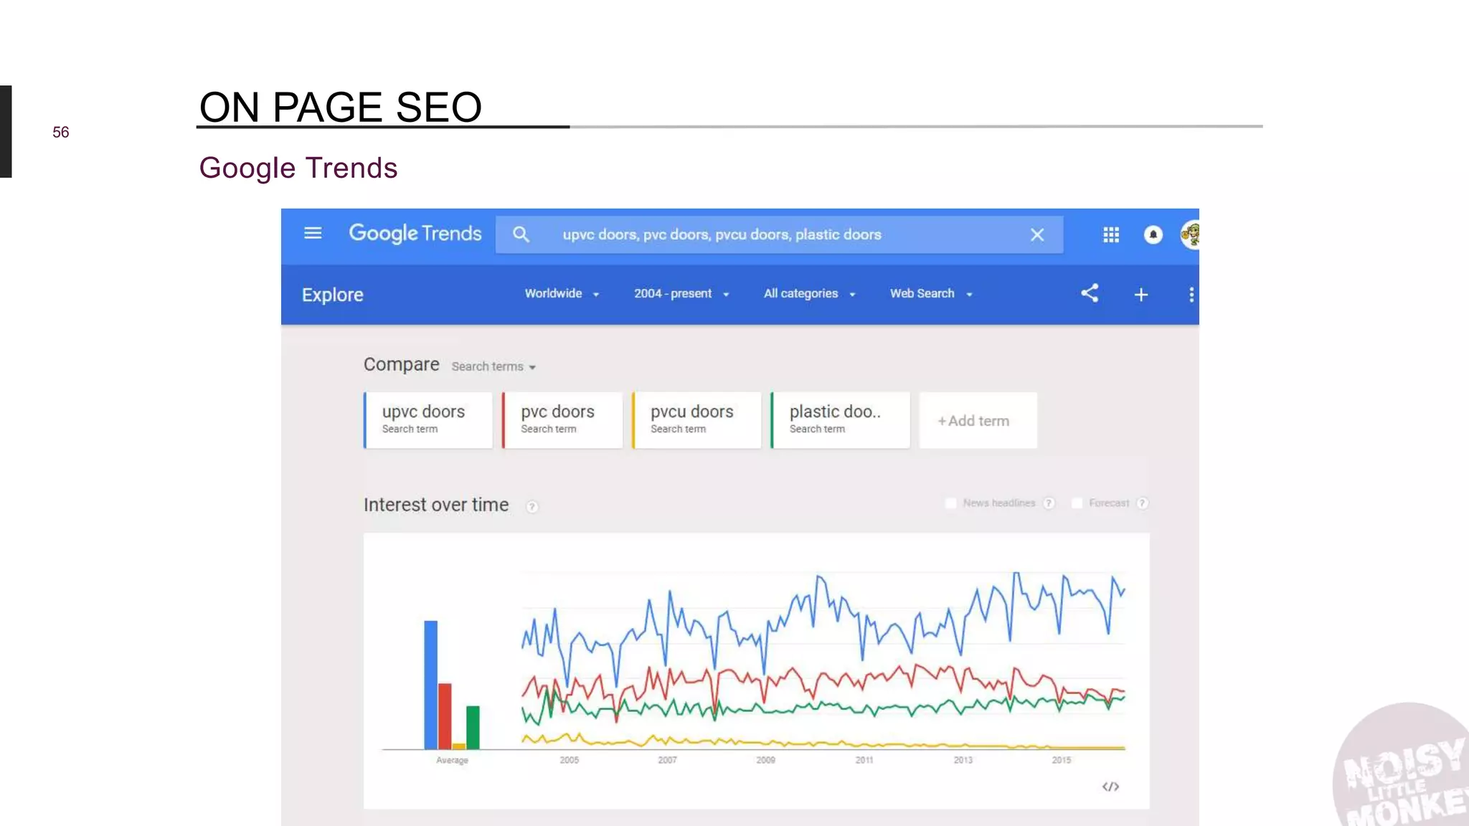Open the All categories dropdown

810,293
